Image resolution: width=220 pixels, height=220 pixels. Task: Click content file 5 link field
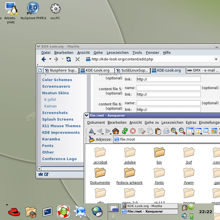click(168, 95)
